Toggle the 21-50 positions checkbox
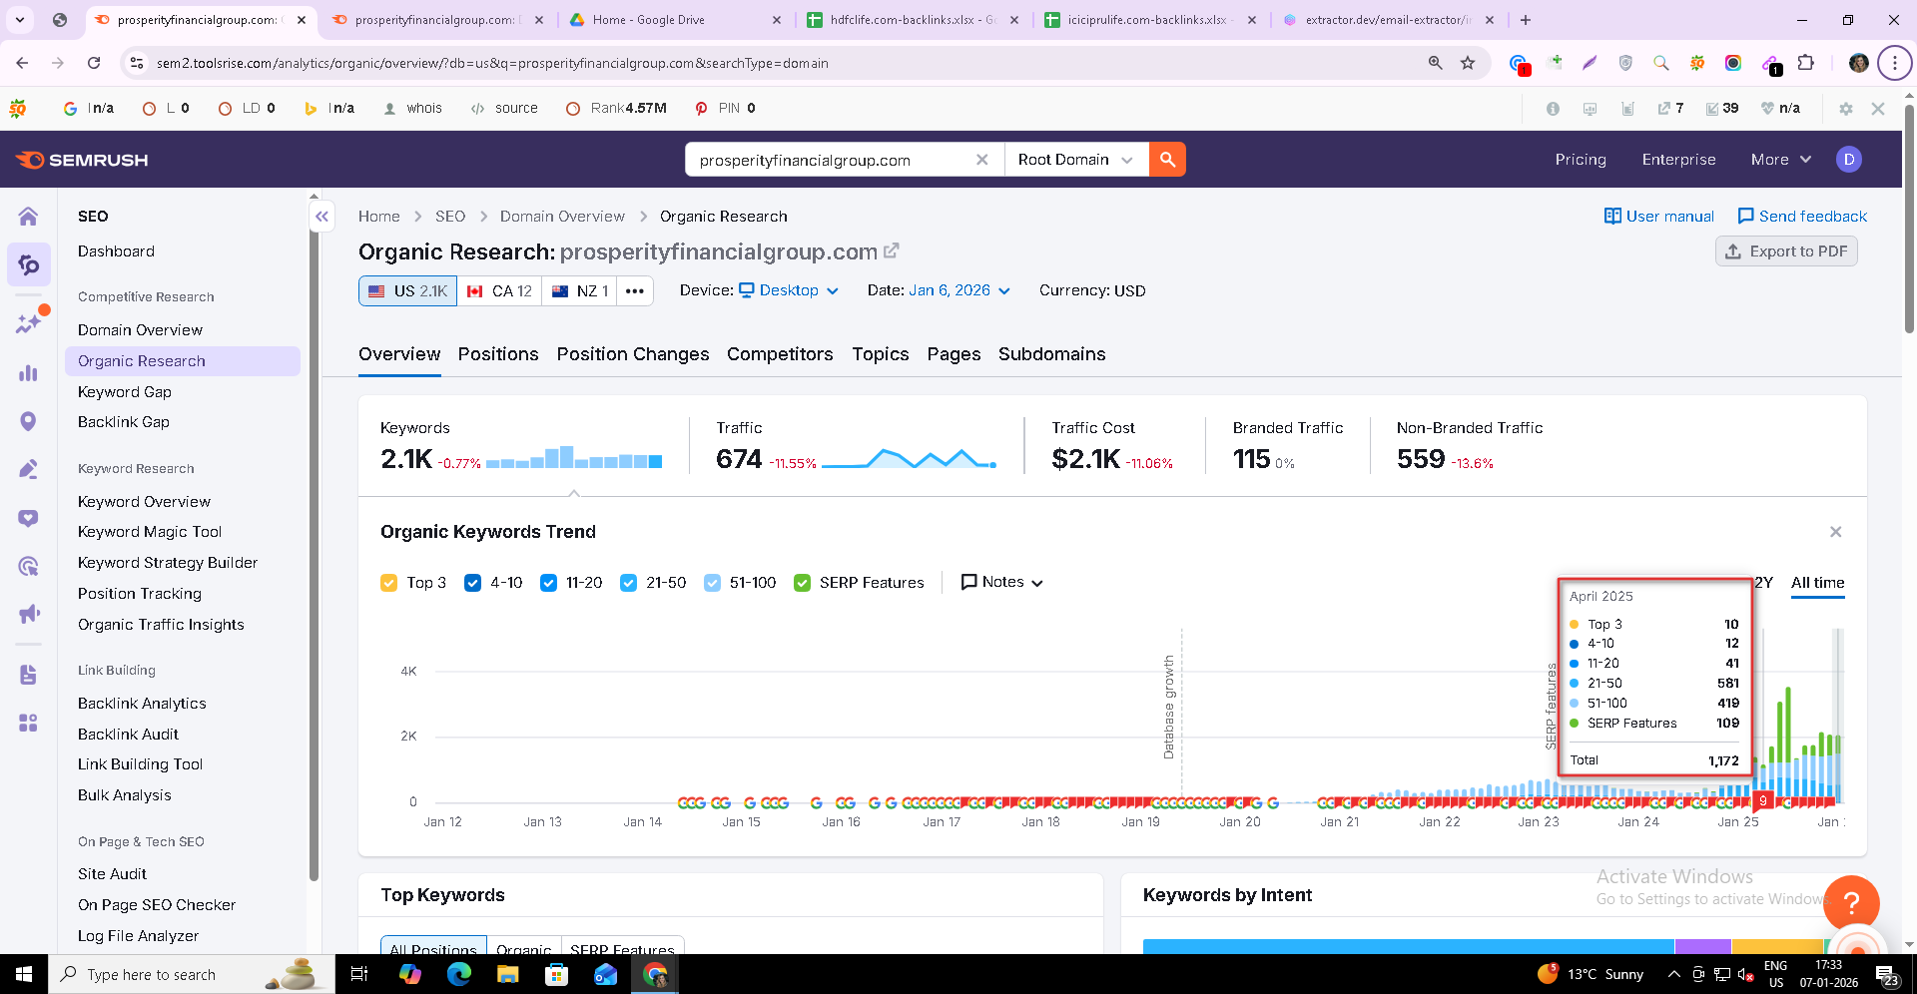The image size is (1917, 994). (x=628, y=583)
